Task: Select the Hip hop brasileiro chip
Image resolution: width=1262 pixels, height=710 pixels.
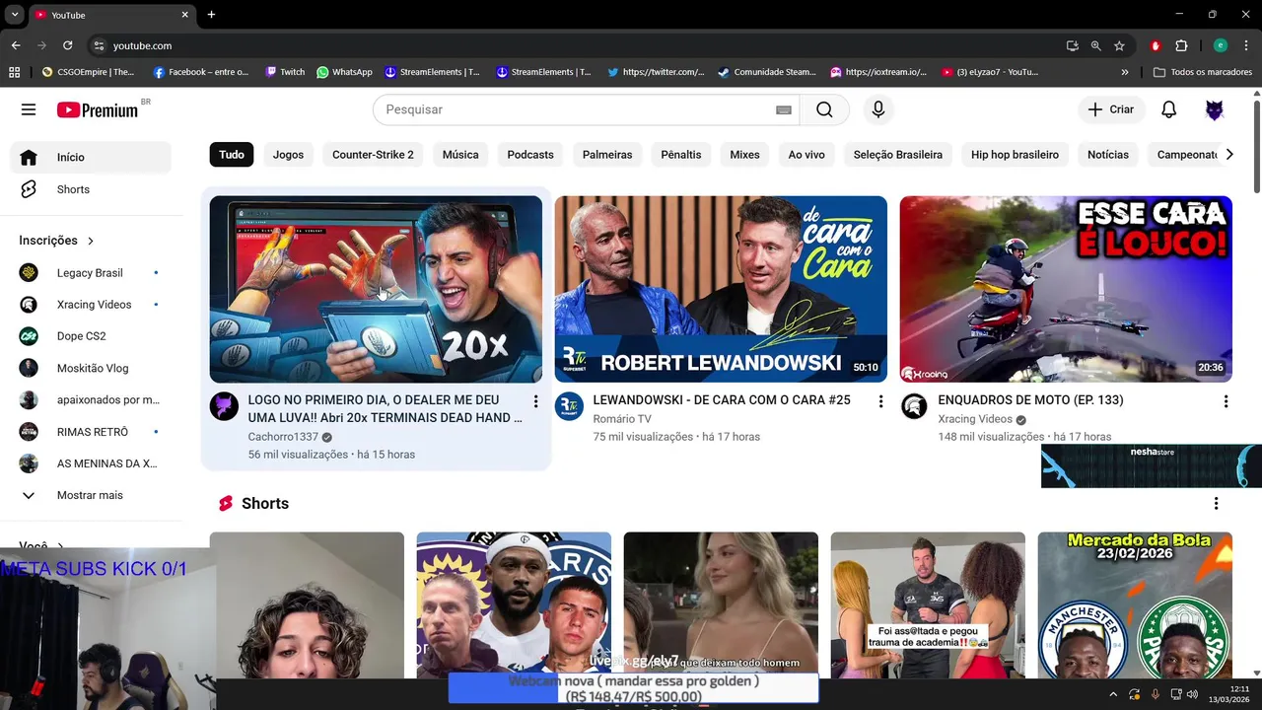Action: [1015, 155]
